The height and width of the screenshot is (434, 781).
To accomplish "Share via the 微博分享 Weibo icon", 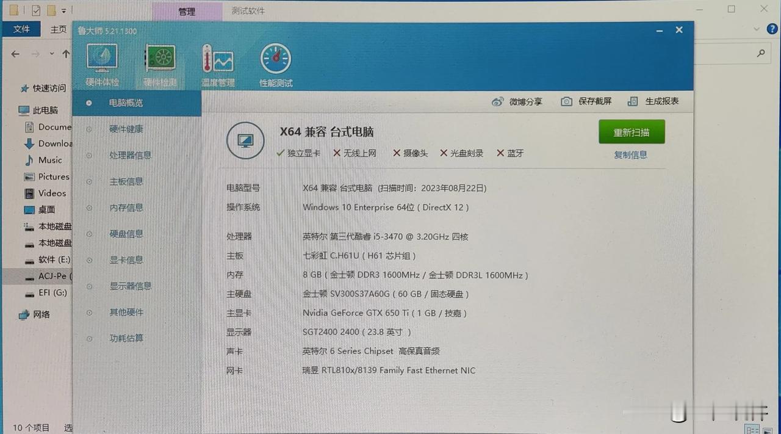I will pyautogui.click(x=498, y=101).
